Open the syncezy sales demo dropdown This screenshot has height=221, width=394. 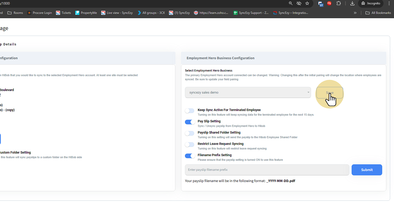(248, 93)
